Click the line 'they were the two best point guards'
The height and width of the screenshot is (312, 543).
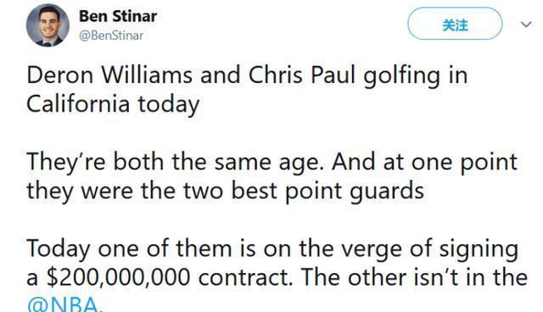tap(225, 192)
